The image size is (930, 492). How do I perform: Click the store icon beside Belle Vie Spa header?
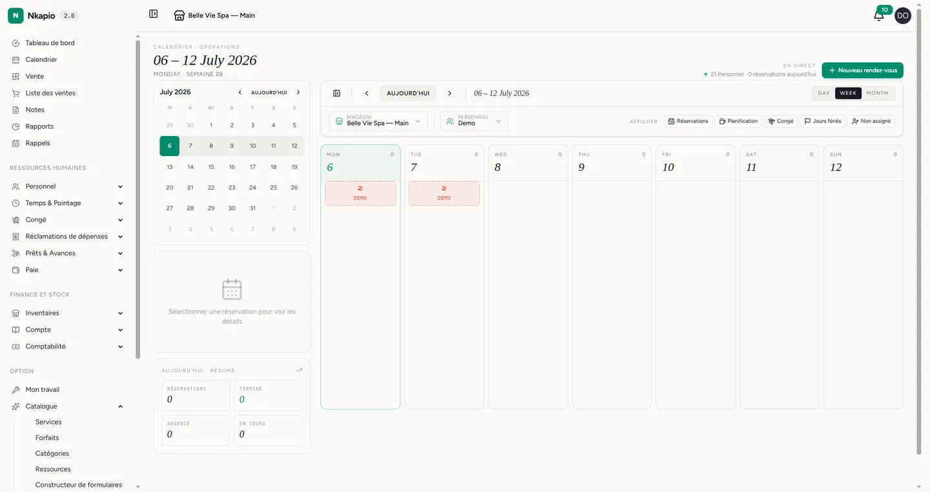tap(180, 15)
